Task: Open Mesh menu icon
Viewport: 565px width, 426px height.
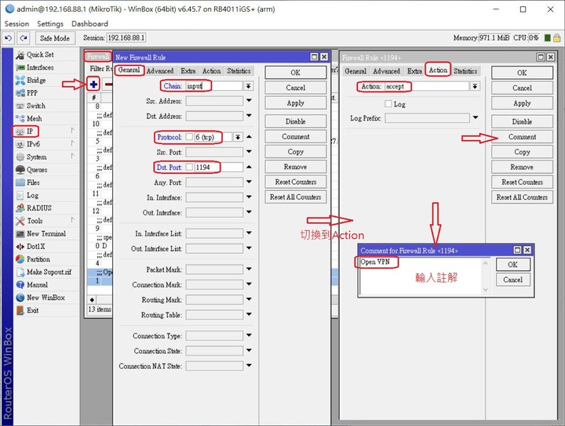Action: [20, 118]
